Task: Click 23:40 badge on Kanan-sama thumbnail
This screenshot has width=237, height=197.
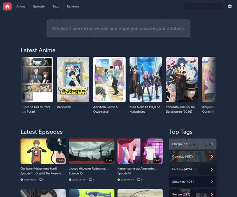Action: pyautogui.click(x=157, y=160)
